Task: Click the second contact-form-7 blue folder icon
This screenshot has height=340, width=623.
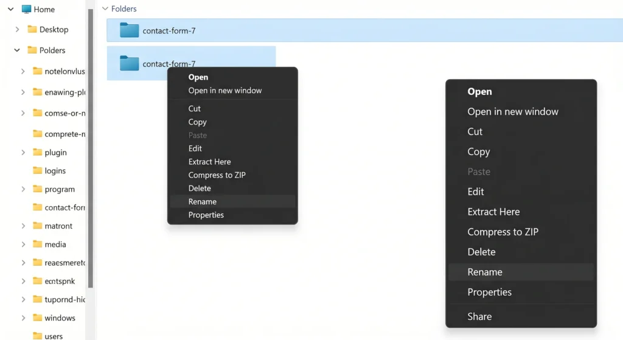Action: [x=129, y=63]
